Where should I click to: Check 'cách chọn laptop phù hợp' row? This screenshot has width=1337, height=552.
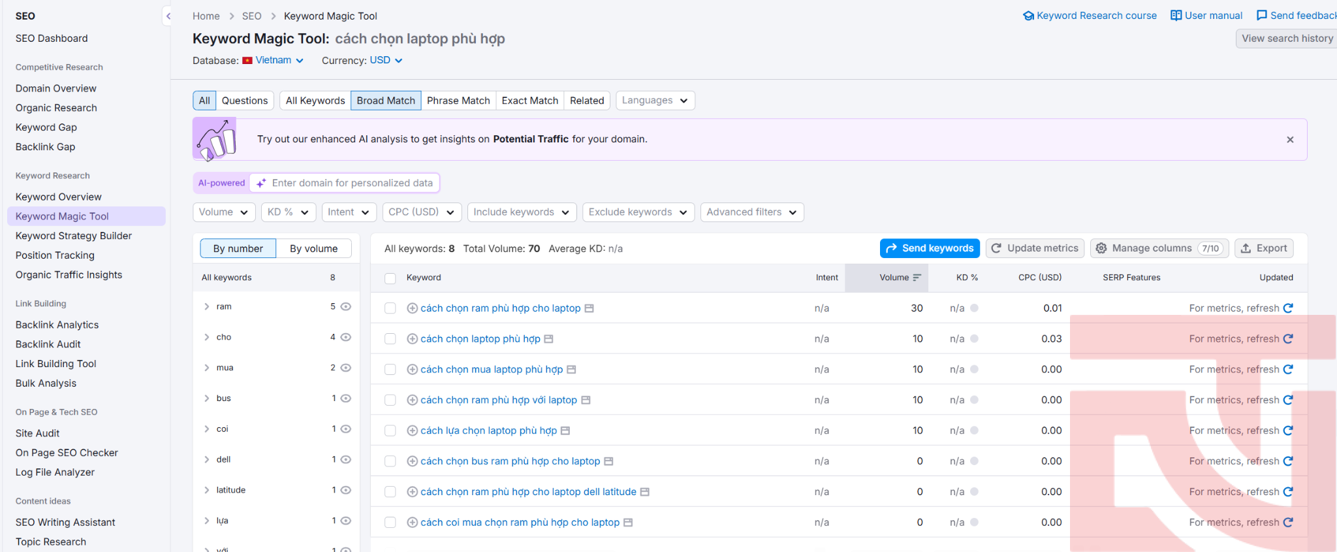pos(390,339)
